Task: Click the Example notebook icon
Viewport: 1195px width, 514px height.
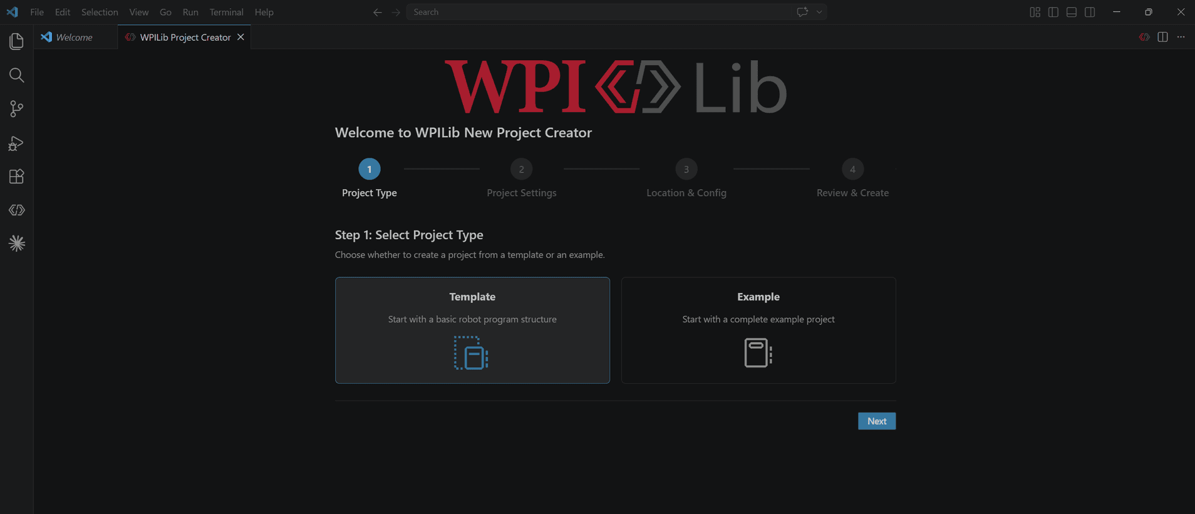Action: pos(758,352)
